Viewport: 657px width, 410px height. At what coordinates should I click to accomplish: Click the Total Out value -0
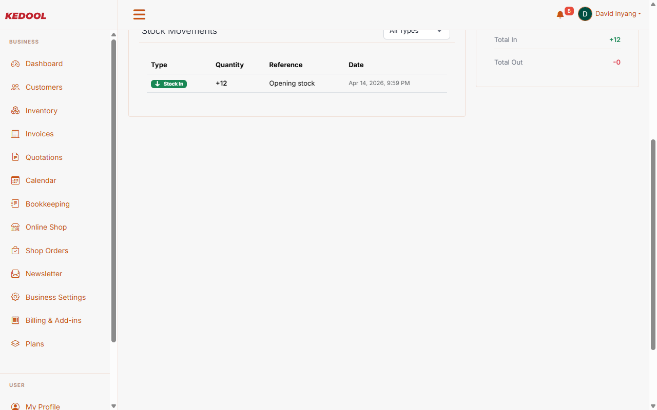[616, 63]
